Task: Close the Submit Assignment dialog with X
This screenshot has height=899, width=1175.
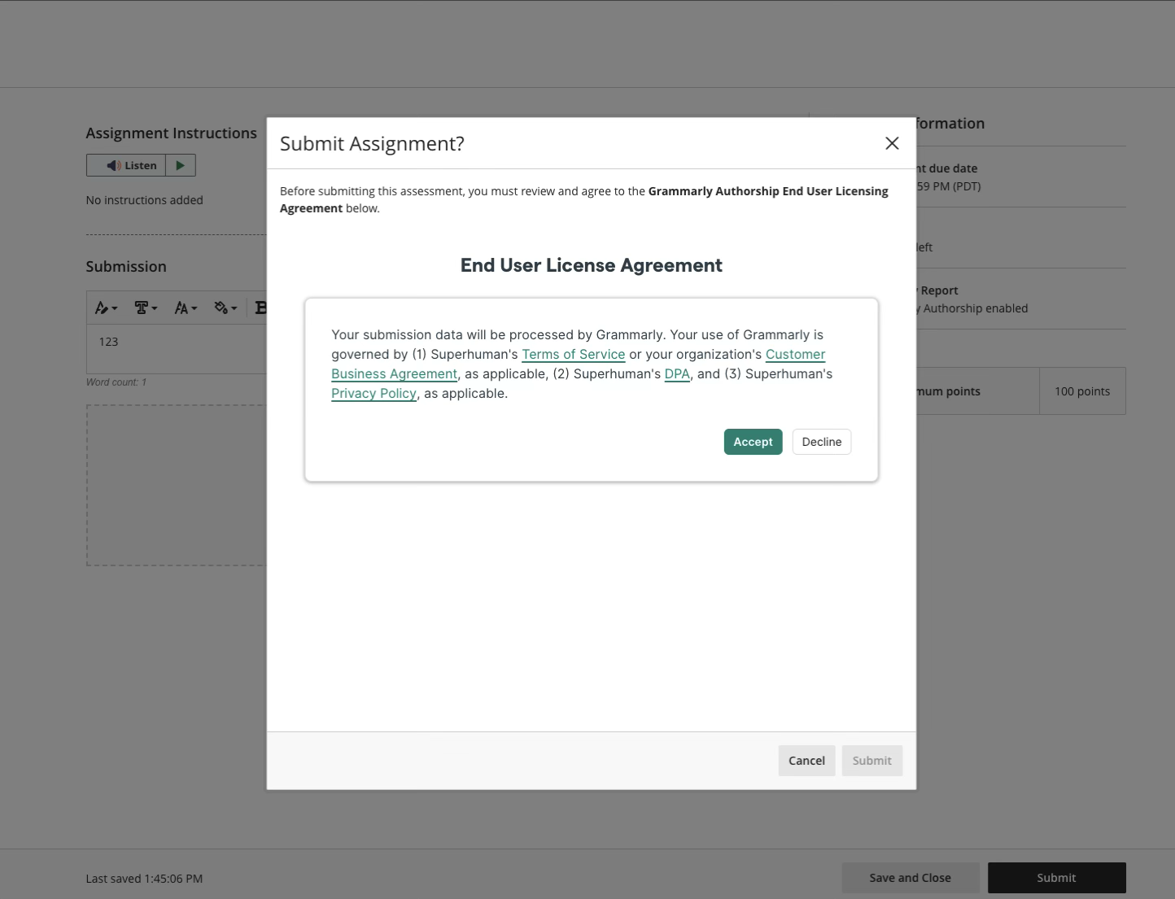Action: pos(892,143)
